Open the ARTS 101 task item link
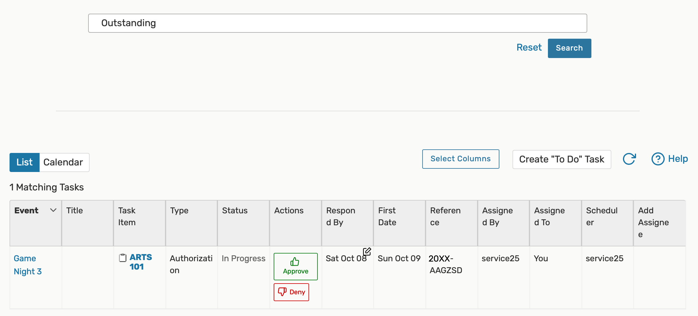The height and width of the screenshot is (316, 698). pos(141,262)
